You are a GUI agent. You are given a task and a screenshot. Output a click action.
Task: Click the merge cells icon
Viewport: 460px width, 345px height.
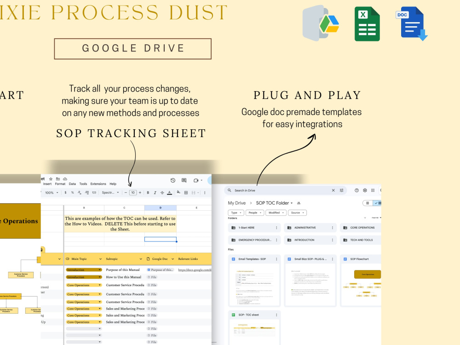pyautogui.click(x=193, y=193)
